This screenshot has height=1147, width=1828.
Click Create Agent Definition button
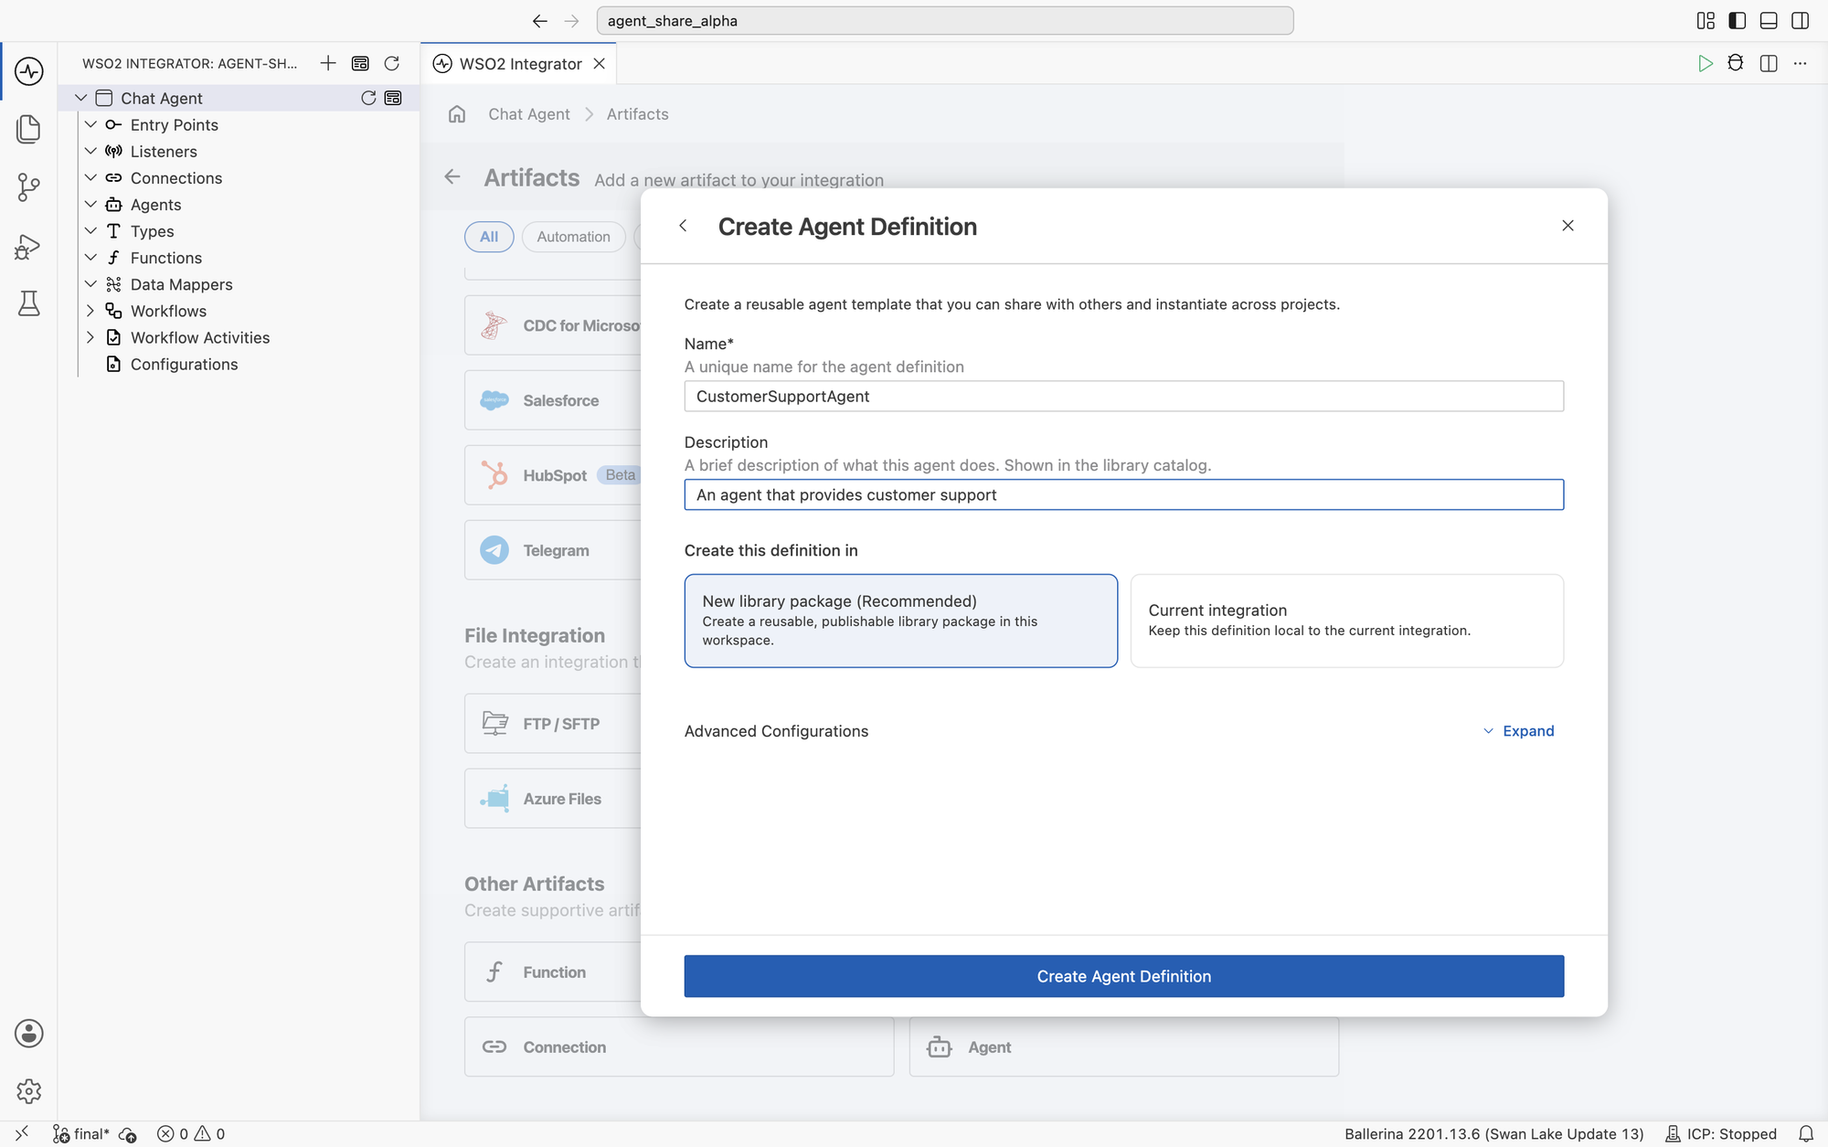[1123, 976]
